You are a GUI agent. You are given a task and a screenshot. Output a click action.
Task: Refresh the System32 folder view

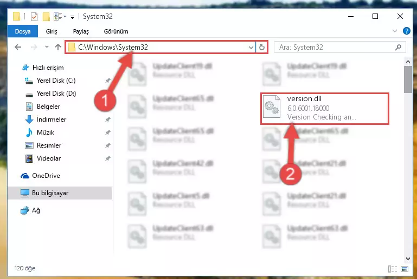tap(262, 47)
